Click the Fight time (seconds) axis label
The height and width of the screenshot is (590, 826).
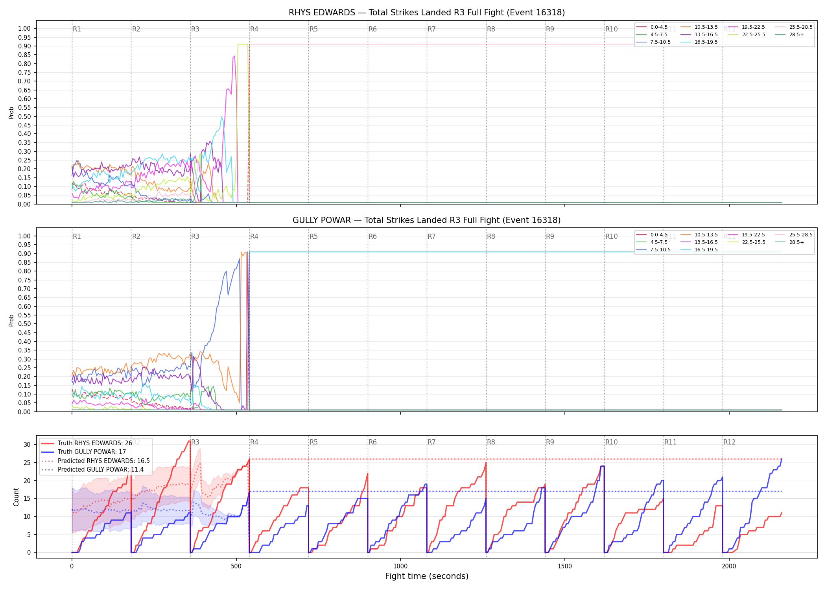[427, 576]
